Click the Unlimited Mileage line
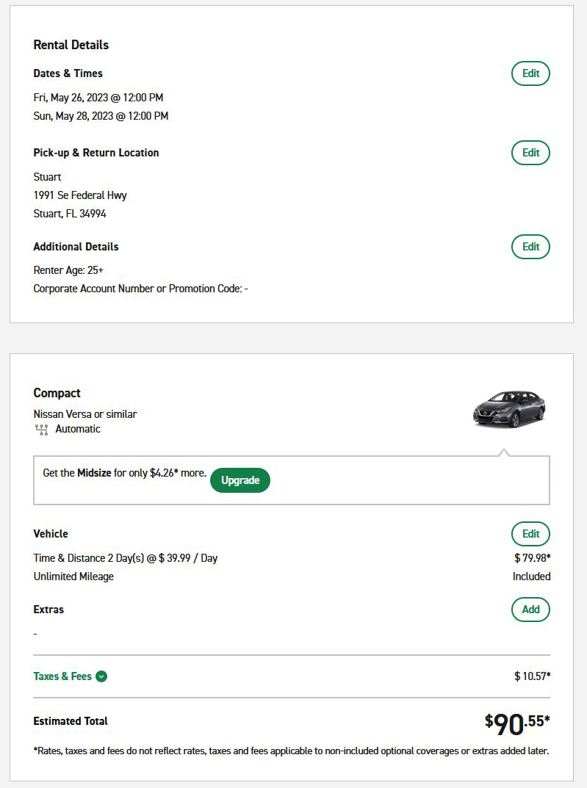Image resolution: width=587 pixels, height=788 pixels. pyautogui.click(x=73, y=577)
